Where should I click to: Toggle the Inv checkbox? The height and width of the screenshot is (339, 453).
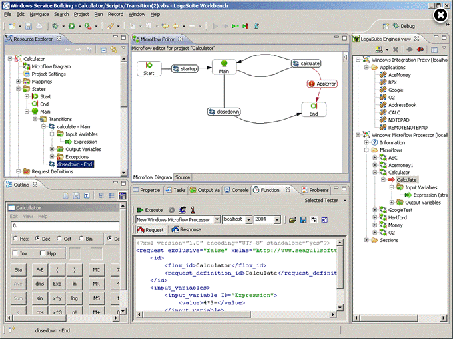coord(15,253)
